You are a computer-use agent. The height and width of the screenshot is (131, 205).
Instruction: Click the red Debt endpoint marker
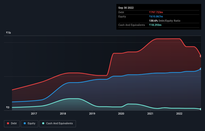[x=201, y=56]
